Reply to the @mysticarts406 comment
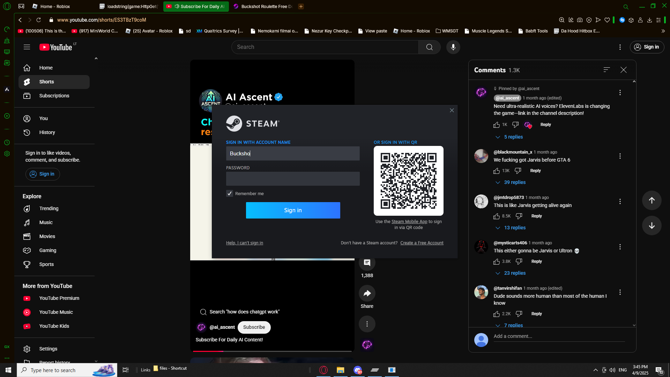This screenshot has width=670, height=377. click(x=536, y=261)
